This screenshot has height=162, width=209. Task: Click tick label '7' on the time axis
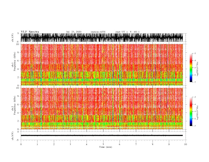[x=136, y=144]
